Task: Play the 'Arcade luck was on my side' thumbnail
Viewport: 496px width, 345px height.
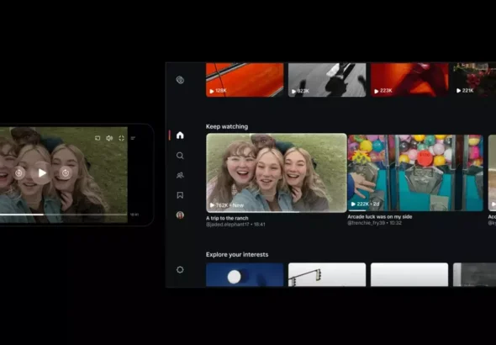Action: coord(415,172)
